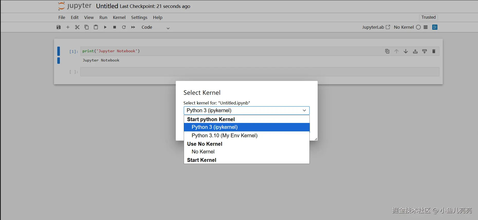The width and height of the screenshot is (478, 220).
Task: Click the kernel status circle indicator
Action: (x=418, y=27)
